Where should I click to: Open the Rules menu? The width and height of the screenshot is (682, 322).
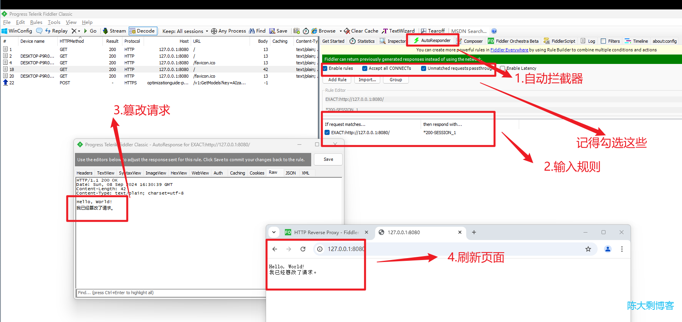pos(36,22)
